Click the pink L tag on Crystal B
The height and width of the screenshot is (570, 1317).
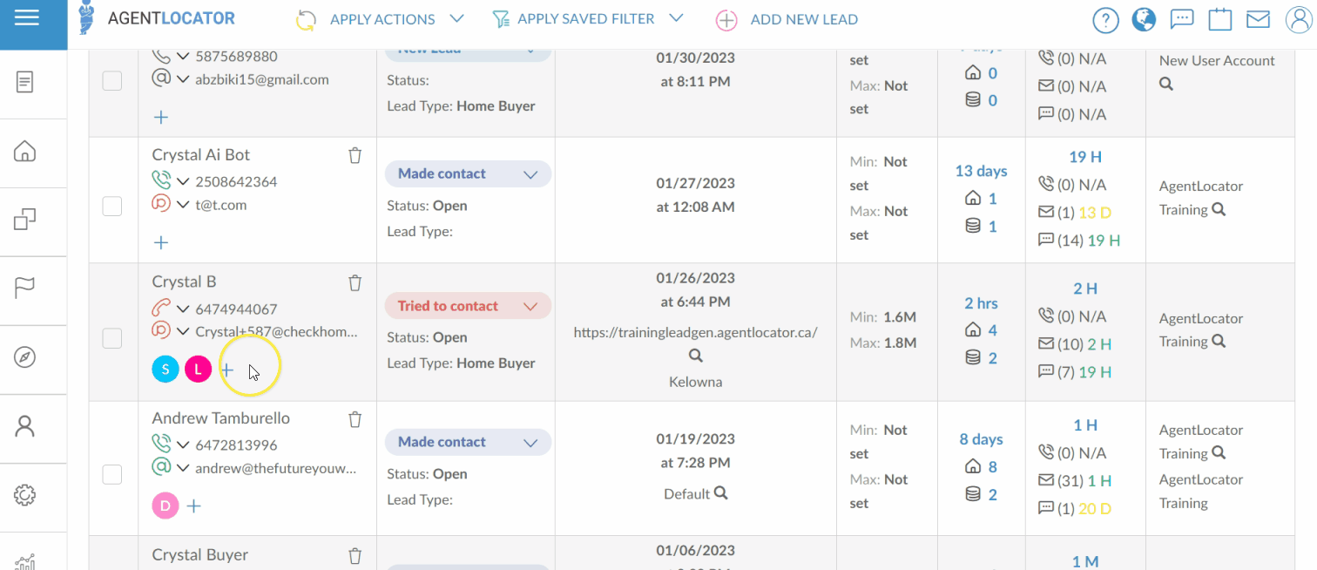coord(198,370)
